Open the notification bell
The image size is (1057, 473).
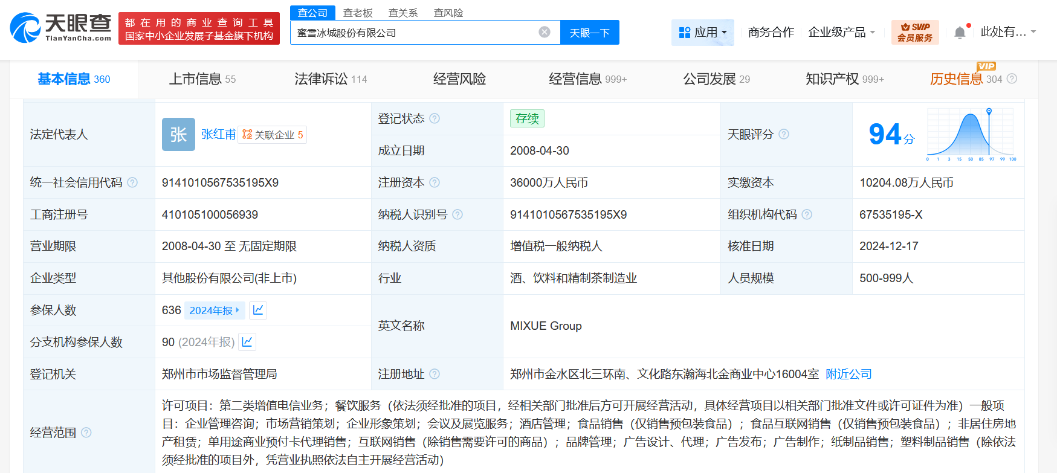pos(960,33)
